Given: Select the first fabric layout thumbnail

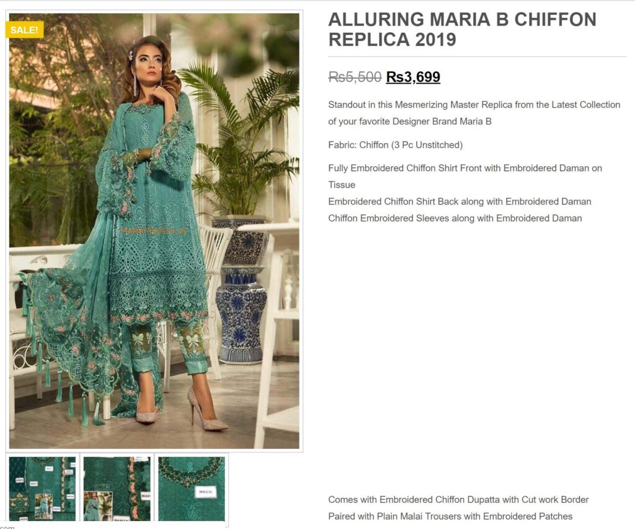Looking at the screenshot, I should (43, 489).
